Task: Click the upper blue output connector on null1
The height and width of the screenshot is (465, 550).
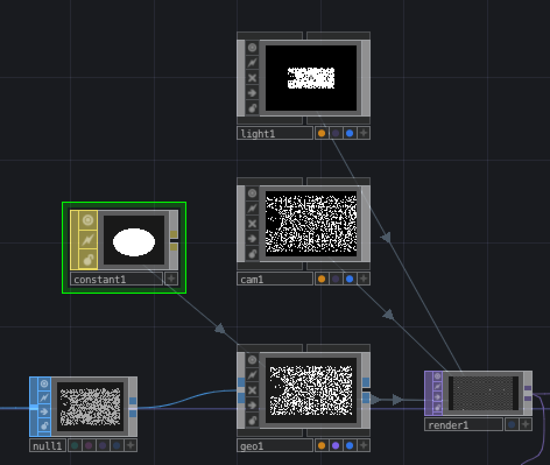Action: point(133,401)
